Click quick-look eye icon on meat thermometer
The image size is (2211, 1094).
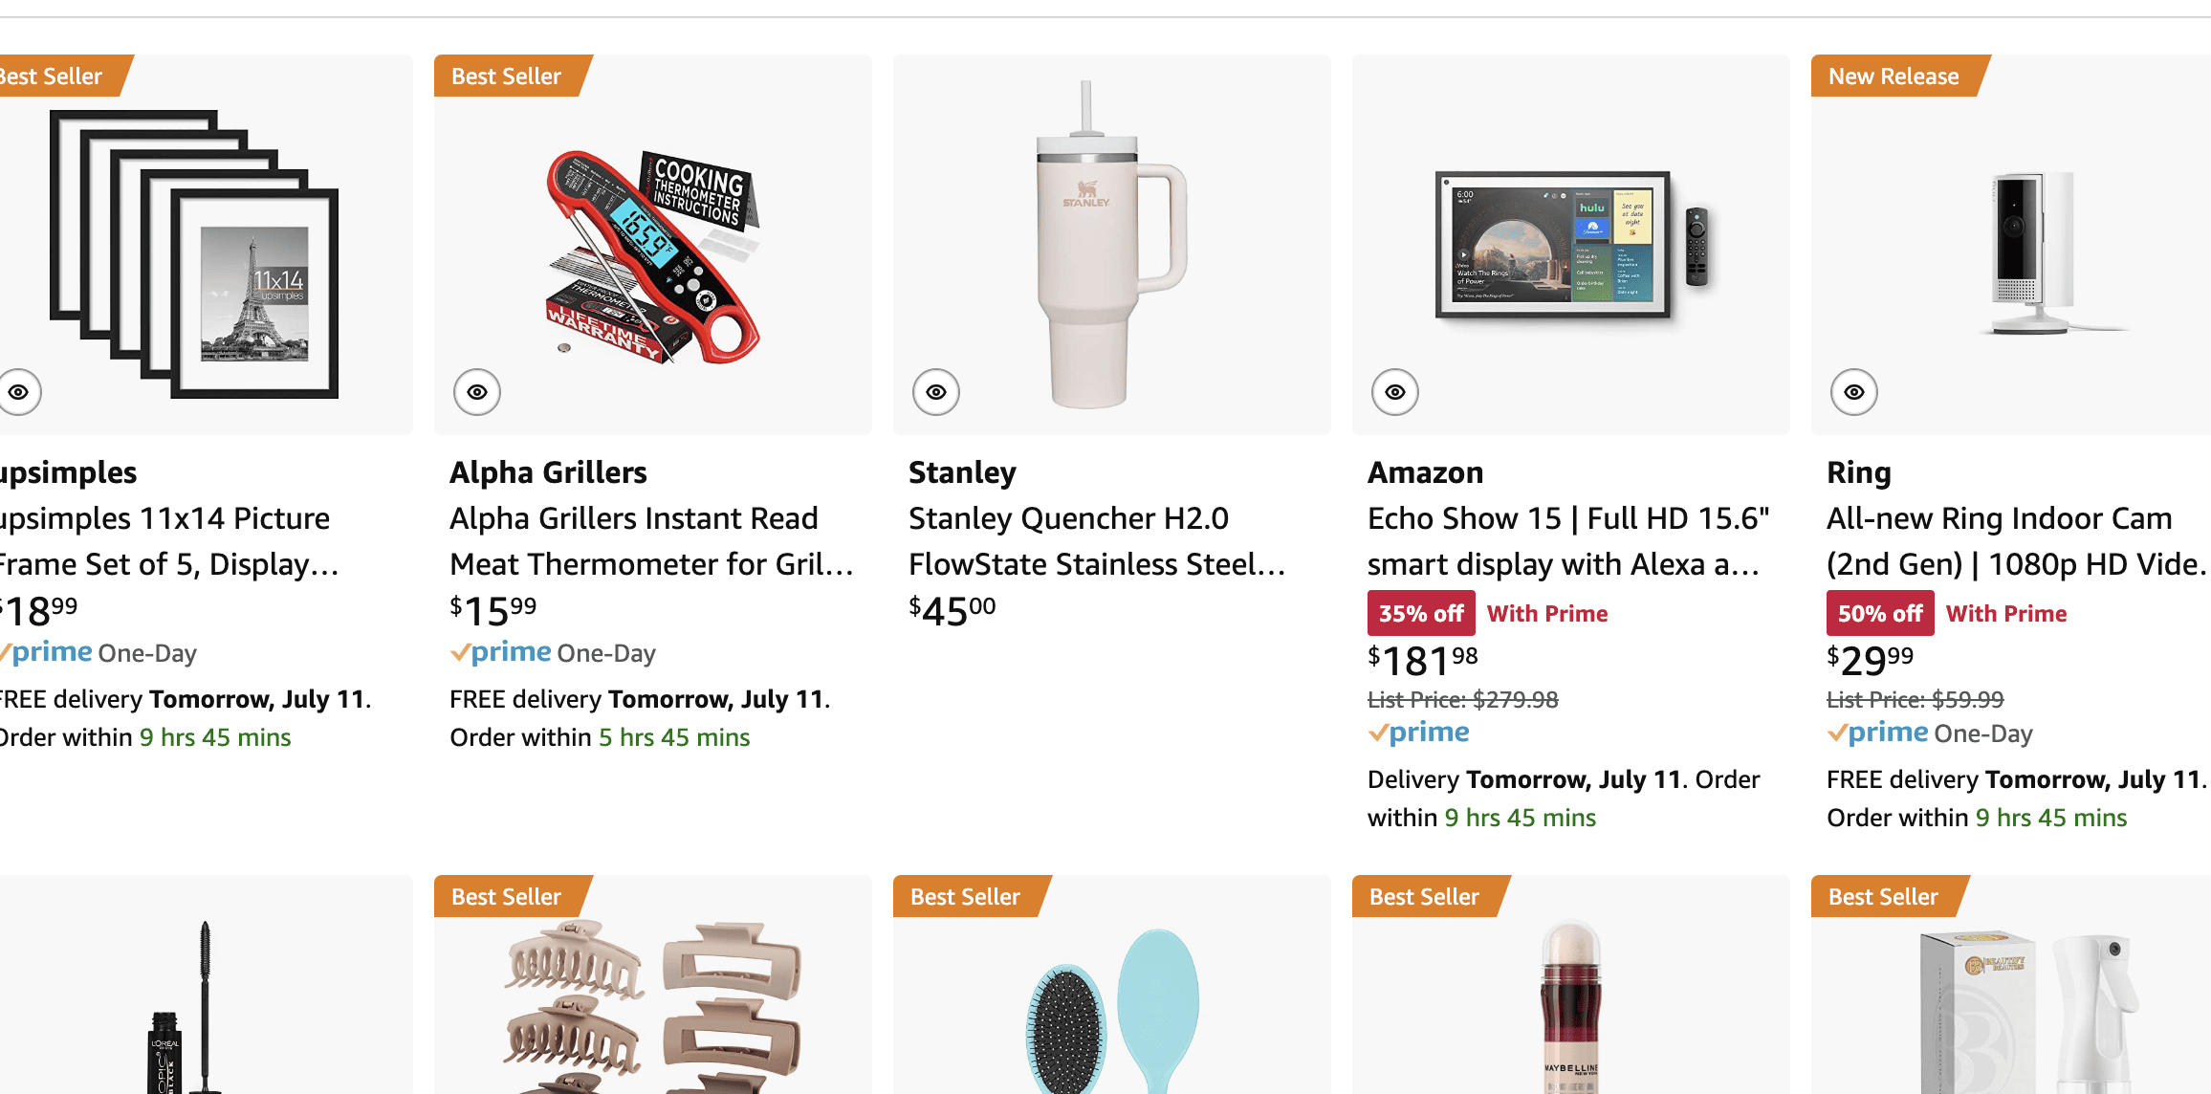click(477, 392)
